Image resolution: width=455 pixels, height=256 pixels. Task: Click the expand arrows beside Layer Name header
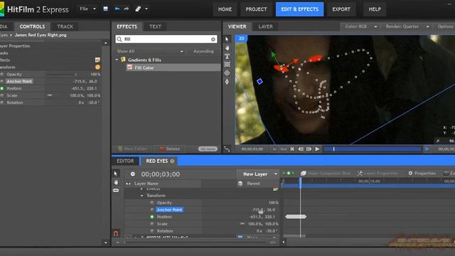pyautogui.click(x=128, y=183)
